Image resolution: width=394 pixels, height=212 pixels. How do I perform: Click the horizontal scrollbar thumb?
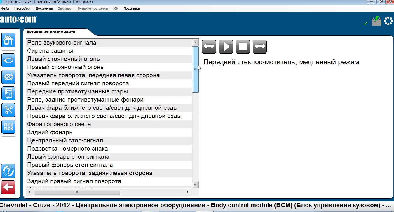click(x=77, y=192)
